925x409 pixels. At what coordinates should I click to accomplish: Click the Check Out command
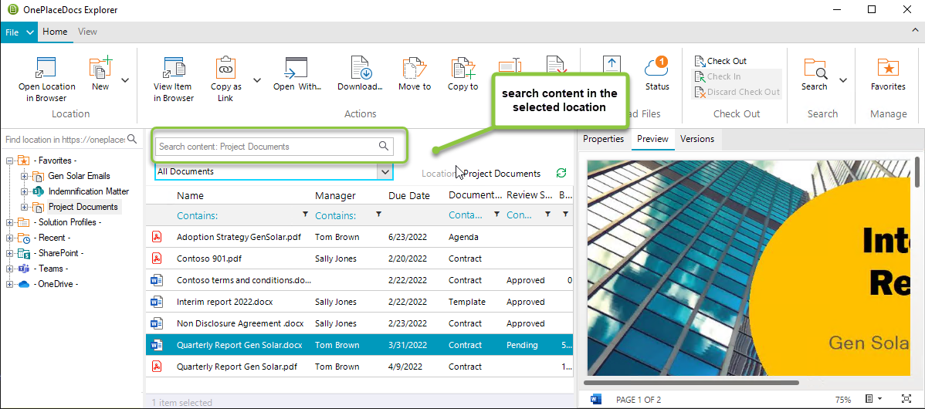[x=720, y=61]
